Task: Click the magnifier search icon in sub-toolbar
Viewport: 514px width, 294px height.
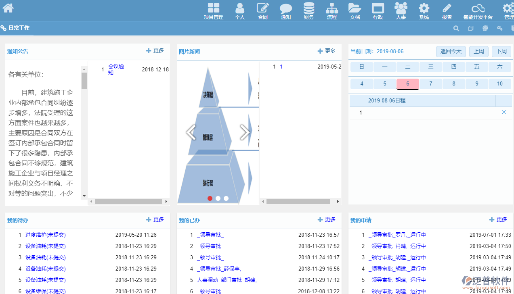Action: 456,28
